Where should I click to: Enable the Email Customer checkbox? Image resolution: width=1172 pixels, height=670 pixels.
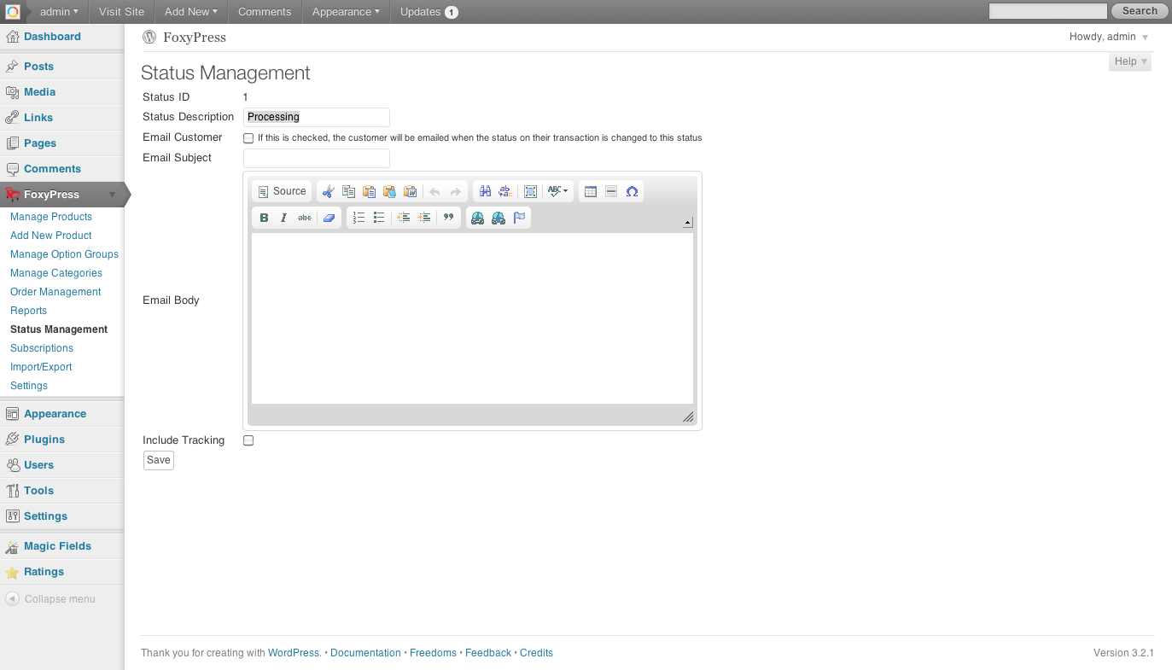click(248, 138)
